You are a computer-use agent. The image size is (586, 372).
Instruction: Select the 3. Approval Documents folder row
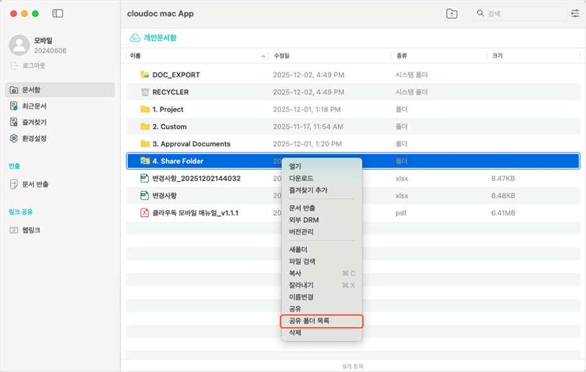[191, 144]
